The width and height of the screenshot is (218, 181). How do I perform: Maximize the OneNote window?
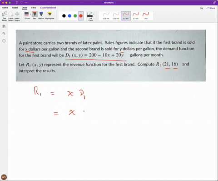tap(10, 3)
